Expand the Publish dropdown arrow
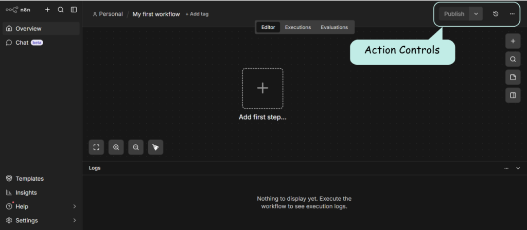Image resolution: width=527 pixels, height=230 pixels. [476, 14]
